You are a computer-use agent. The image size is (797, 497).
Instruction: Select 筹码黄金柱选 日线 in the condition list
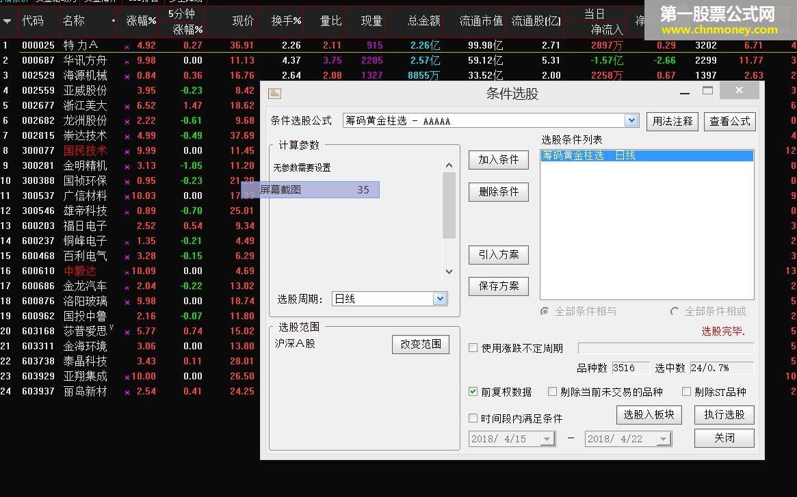coord(646,155)
